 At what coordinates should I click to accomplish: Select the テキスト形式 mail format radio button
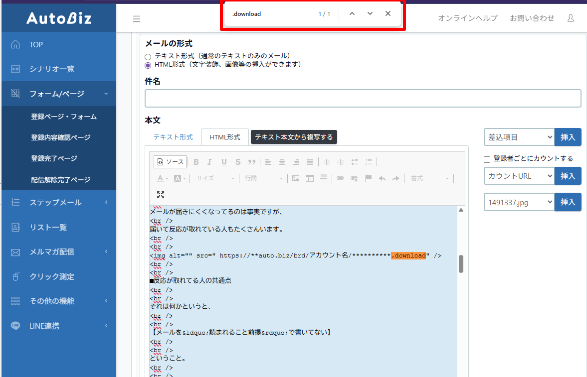pos(148,57)
